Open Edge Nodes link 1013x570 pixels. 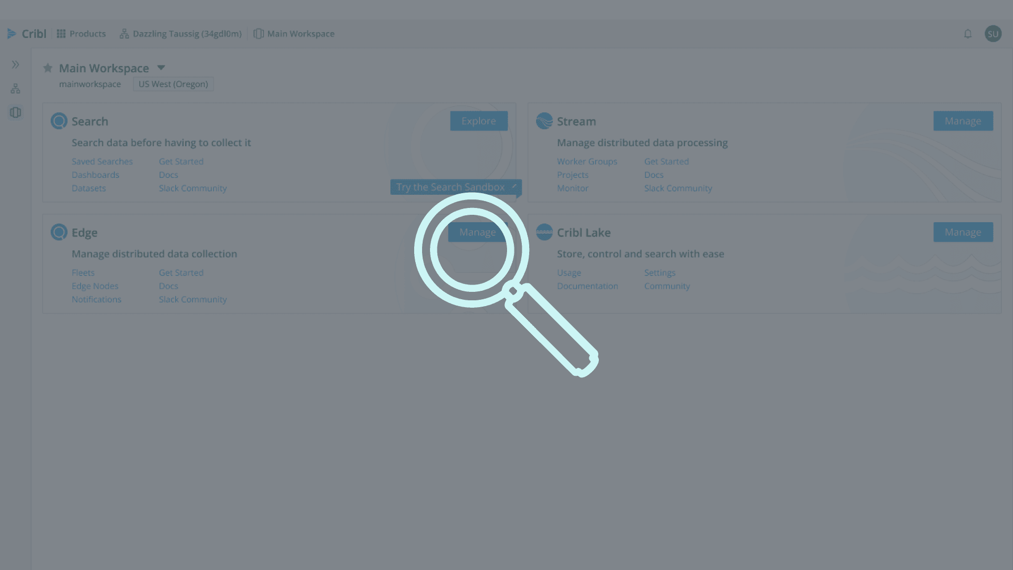(x=95, y=286)
